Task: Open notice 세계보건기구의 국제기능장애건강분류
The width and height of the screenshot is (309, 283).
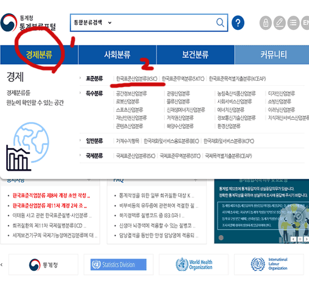Action: click(55, 235)
